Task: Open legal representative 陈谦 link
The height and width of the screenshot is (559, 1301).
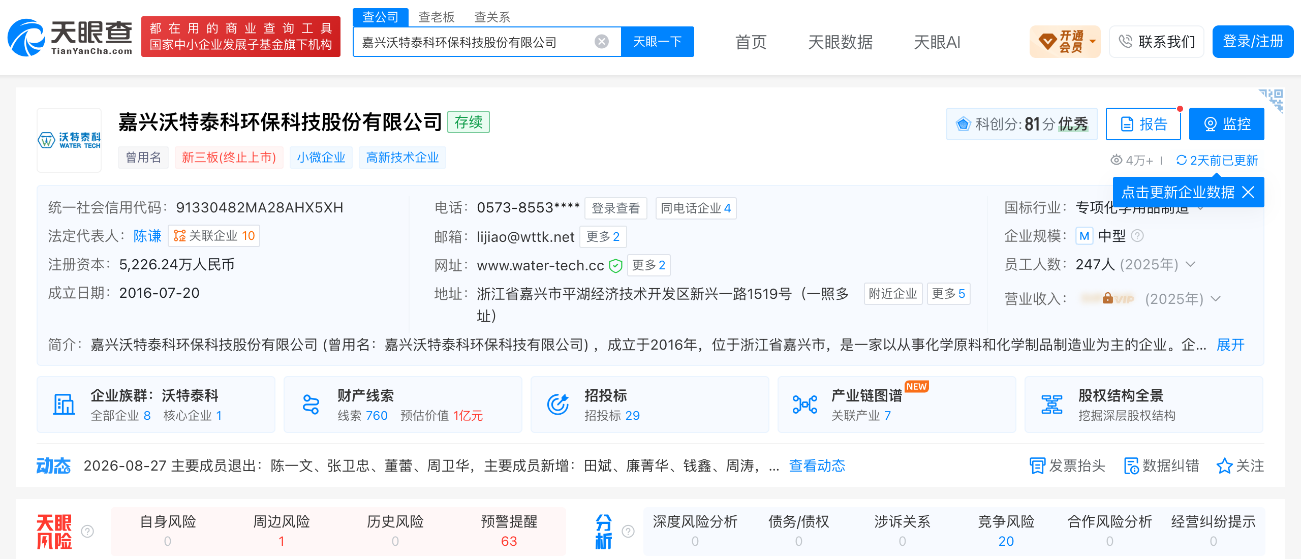Action: point(147,236)
